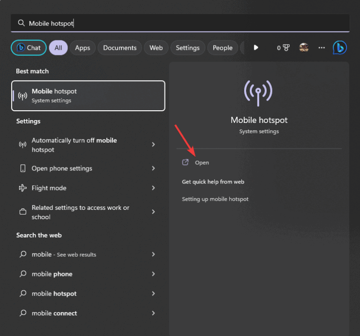Click the Bing Chat icon at top right
This screenshot has width=360, height=336.
339,47
